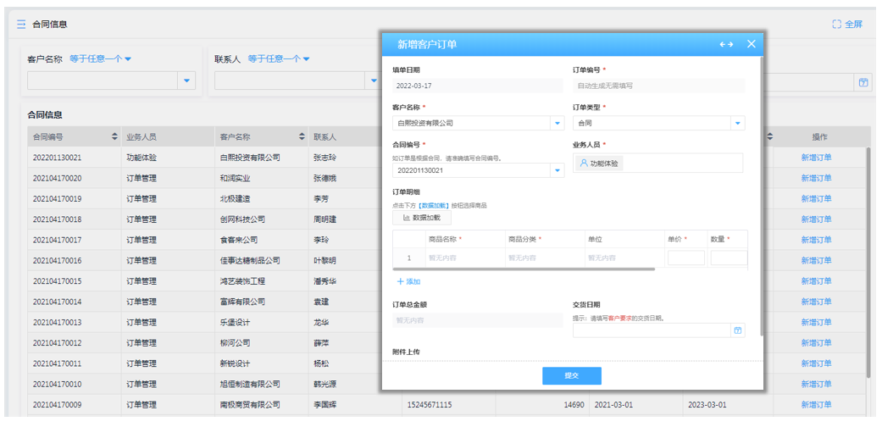
Task: Click the plus 添加 link to add a row
Action: pyautogui.click(x=408, y=281)
